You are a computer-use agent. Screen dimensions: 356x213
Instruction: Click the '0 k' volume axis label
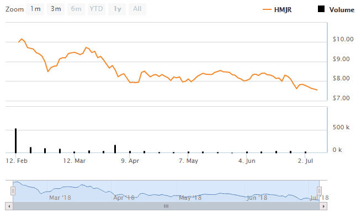coord(337,150)
